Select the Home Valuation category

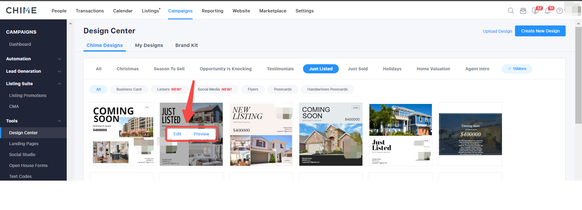(x=433, y=69)
